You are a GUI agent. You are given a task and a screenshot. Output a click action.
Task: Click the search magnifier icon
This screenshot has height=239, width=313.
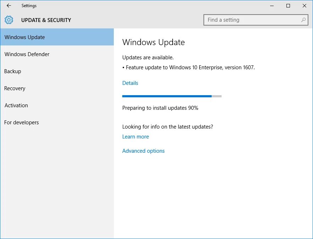pyautogui.click(x=303, y=20)
